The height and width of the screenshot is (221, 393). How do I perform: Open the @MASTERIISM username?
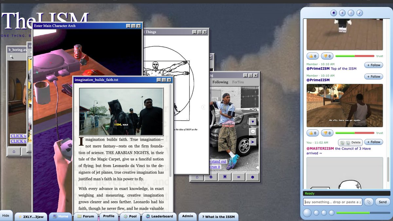click(x=320, y=149)
